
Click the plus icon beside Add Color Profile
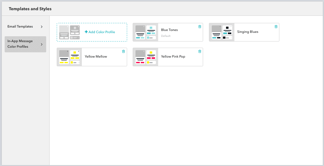[x=86, y=32]
